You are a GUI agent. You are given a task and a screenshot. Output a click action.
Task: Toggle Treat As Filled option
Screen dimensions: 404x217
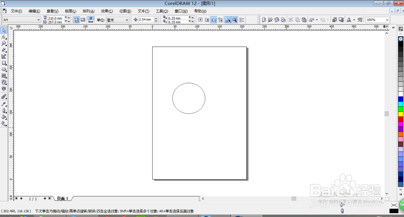(234, 20)
